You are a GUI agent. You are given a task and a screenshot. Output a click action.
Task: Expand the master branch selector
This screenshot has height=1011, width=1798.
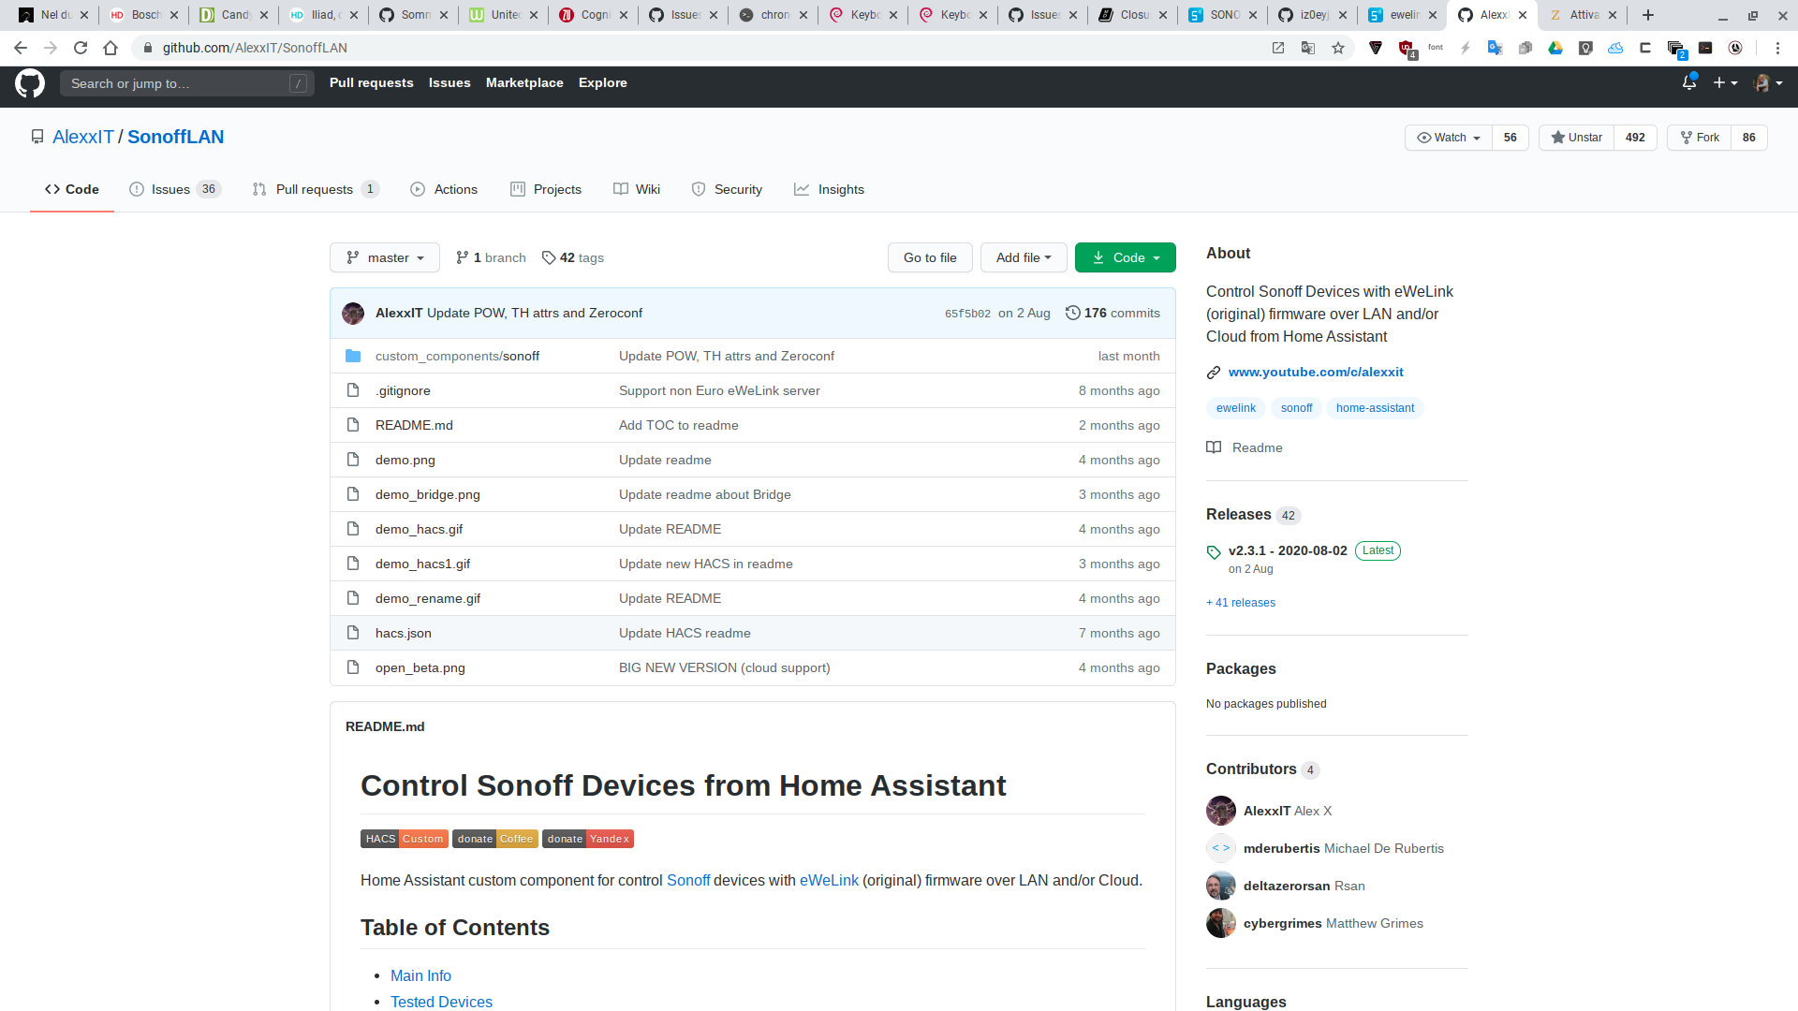(385, 257)
